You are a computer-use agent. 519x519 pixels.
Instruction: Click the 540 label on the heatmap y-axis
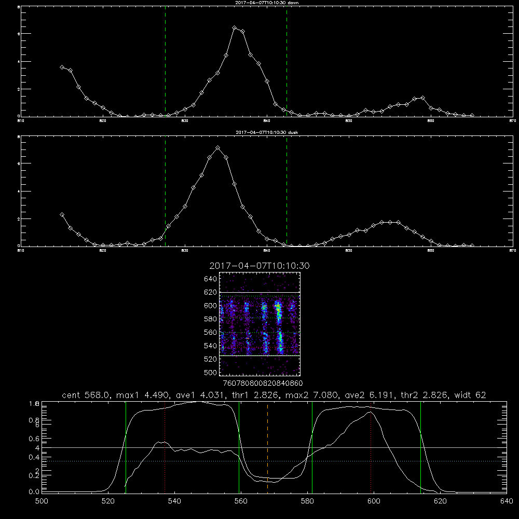click(211, 346)
